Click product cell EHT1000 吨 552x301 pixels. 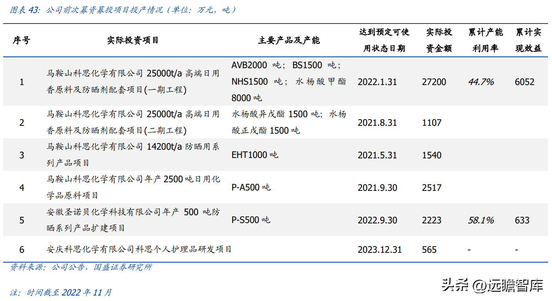[255, 155]
